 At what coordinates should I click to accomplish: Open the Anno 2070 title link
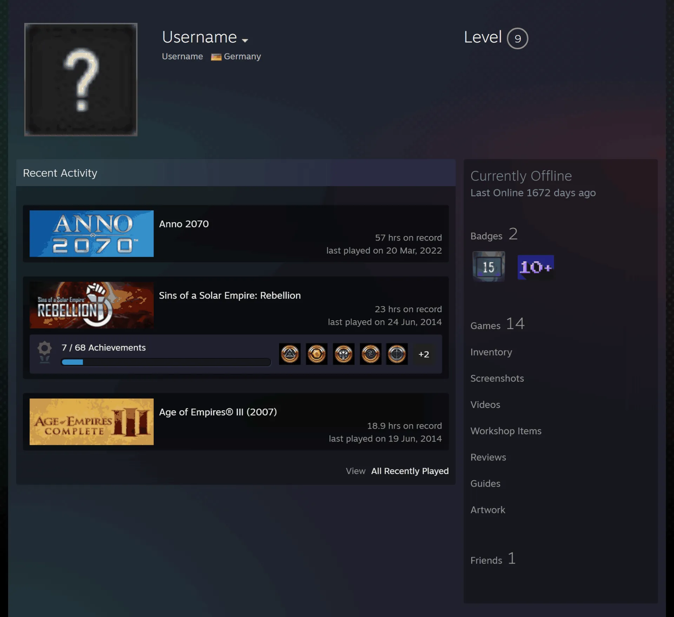click(x=184, y=224)
